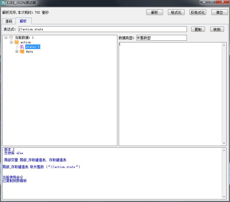Viewport: 230px width, 202px height.
Task: Click the purple long-integer icon beside state
Action: click(22, 47)
